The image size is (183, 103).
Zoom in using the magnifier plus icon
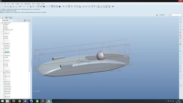click(x=63, y=7)
